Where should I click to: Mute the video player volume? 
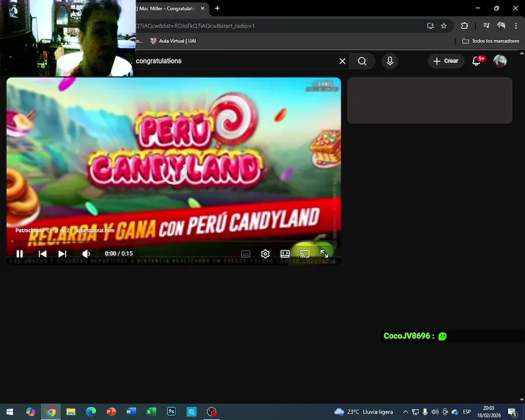click(86, 254)
